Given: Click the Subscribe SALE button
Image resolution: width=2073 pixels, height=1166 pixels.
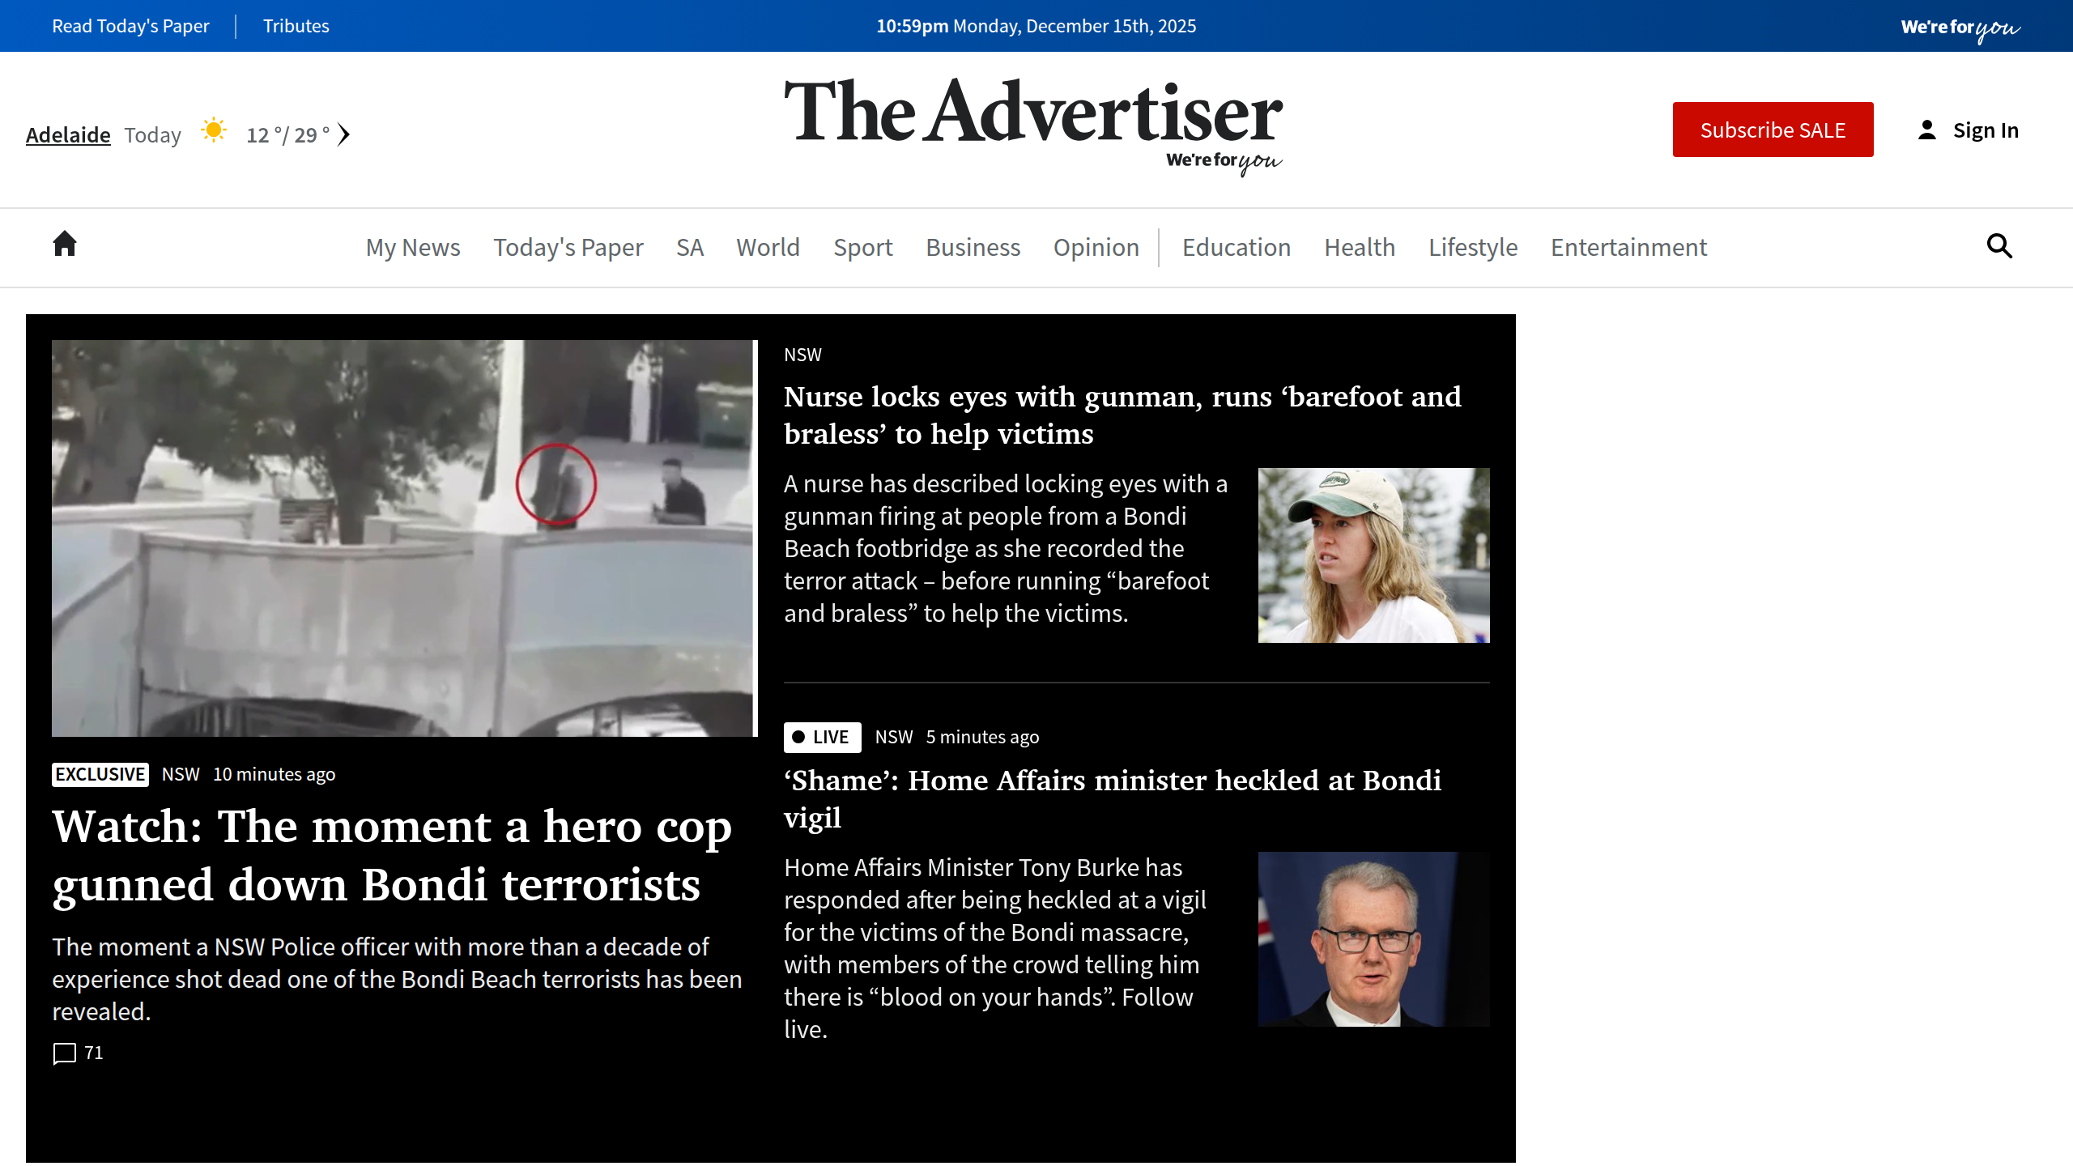Looking at the screenshot, I should pos(1773,129).
